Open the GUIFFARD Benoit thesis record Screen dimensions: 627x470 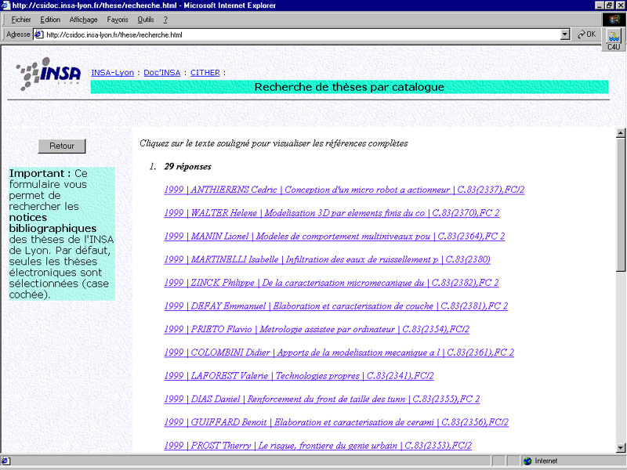point(336,422)
